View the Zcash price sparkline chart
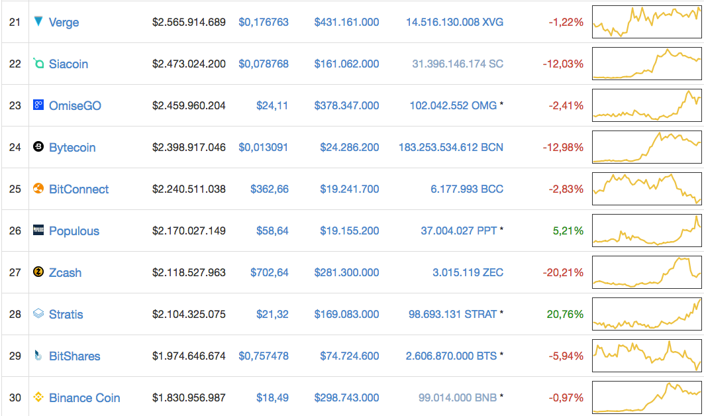704x416 pixels. [646, 272]
